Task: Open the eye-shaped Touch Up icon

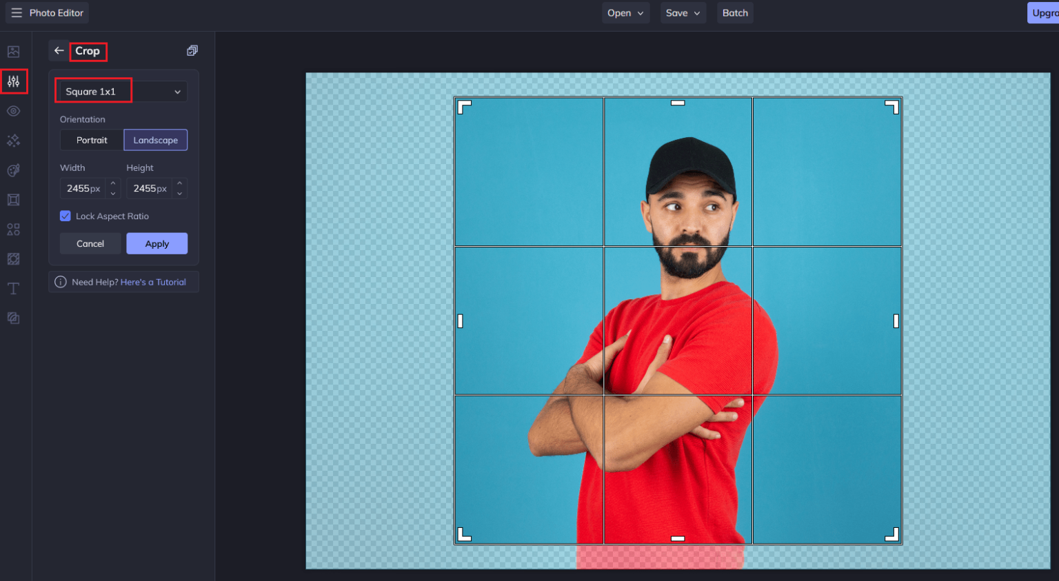Action: tap(13, 111)
